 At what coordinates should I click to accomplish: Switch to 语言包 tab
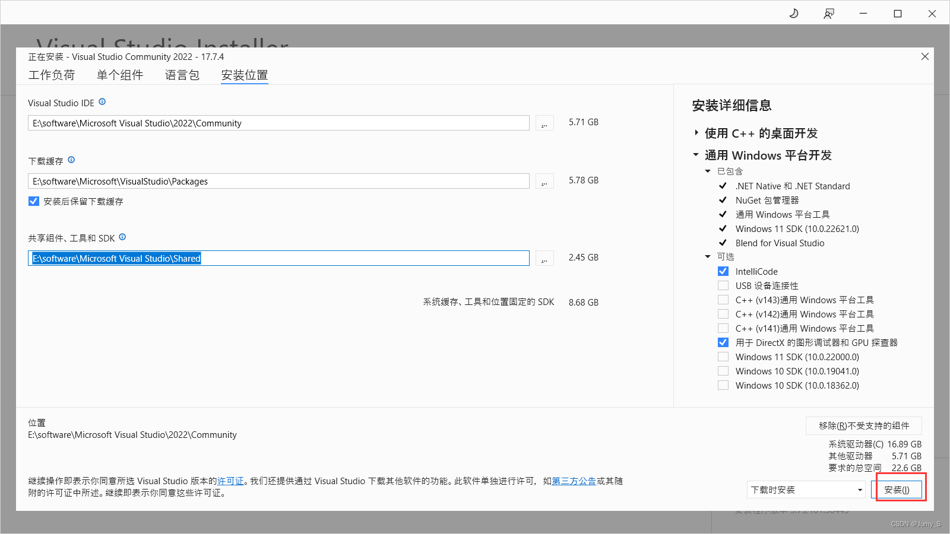182,75
